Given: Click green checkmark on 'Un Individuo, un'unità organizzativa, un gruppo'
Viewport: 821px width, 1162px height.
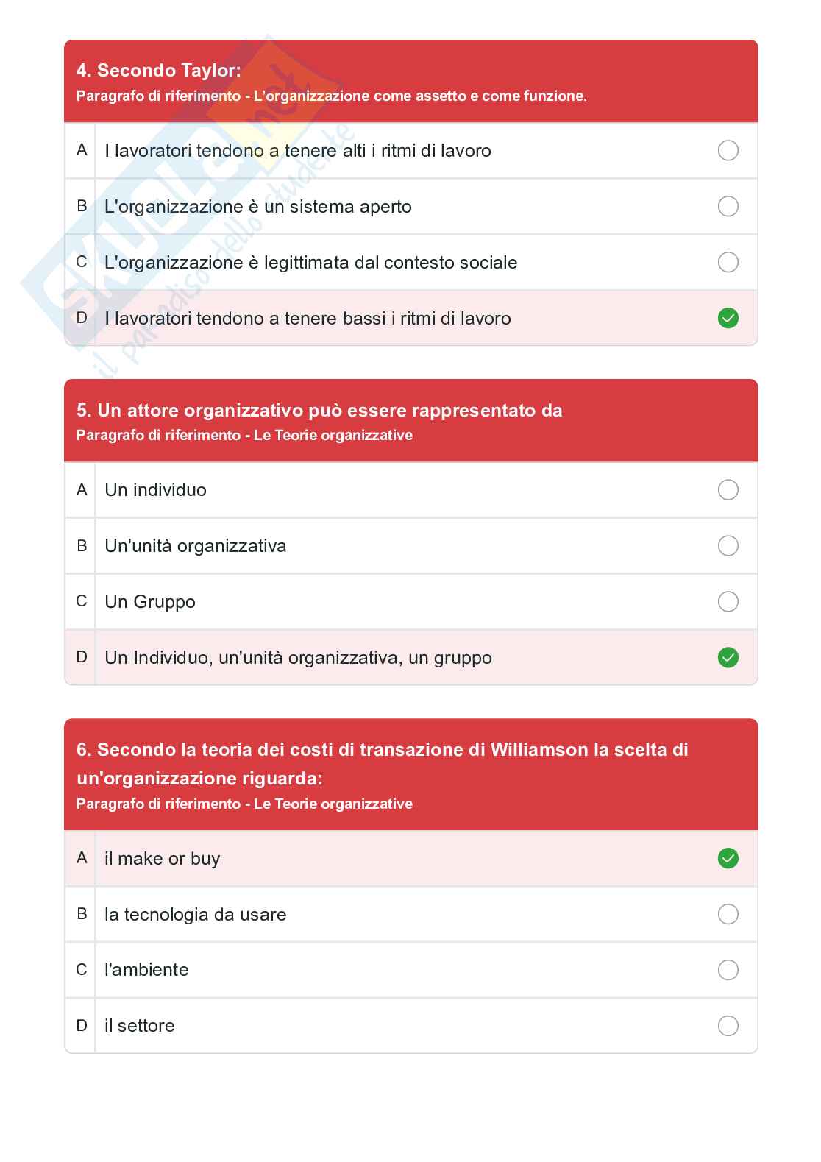Looking at the screenshot, I should tap(728, 657).
